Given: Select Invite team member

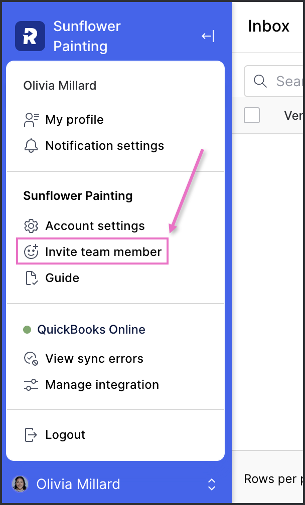Looking at the screenshot, I should coord(103,251).
